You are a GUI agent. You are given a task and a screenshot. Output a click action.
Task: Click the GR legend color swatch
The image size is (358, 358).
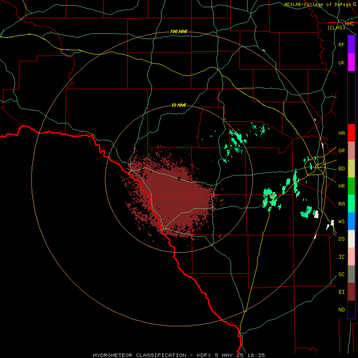[x=351, y=151]
